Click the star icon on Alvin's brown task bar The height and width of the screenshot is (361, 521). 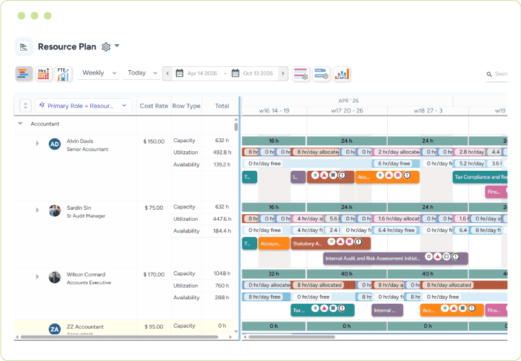pos(315,175)
